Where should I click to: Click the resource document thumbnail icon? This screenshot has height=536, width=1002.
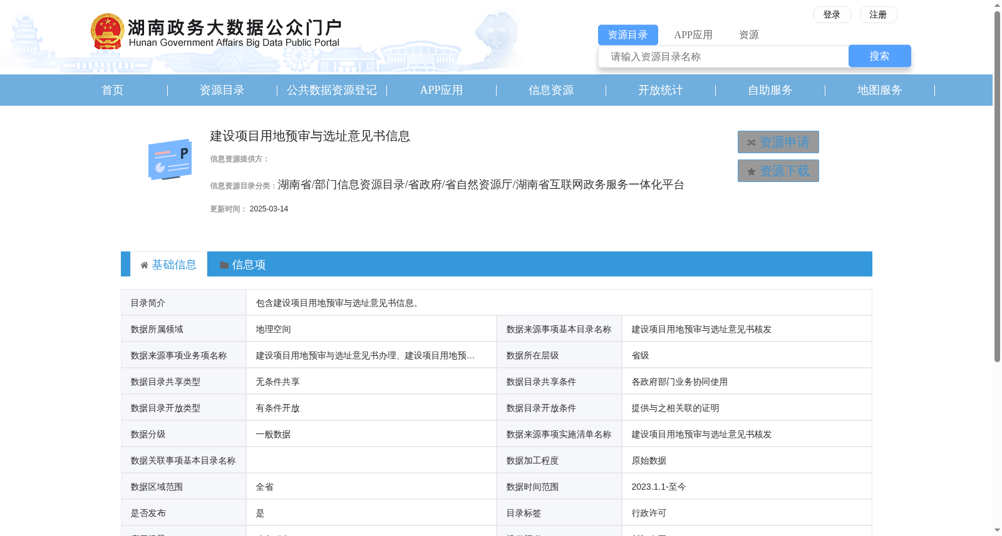click(x=170, y=159)
